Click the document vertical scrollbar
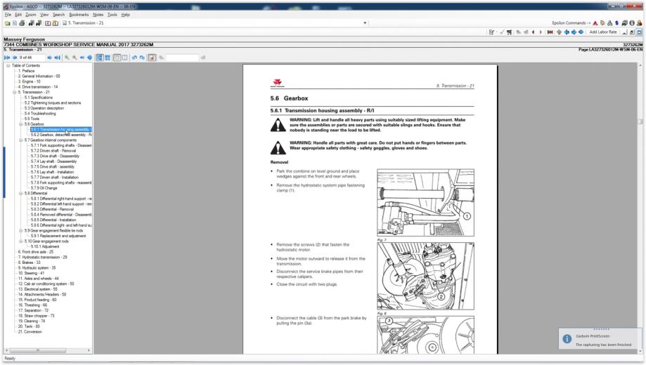This screenshot has height=365, width=646. (x=640, y=208)
